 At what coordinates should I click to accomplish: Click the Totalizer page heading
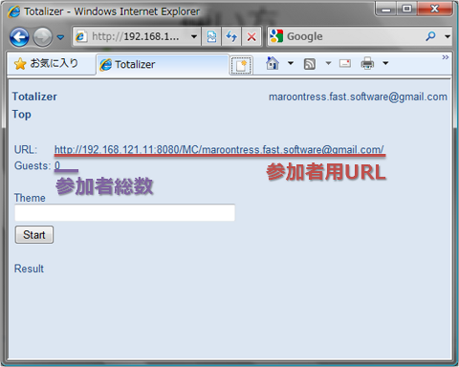(x=34, y=97)
